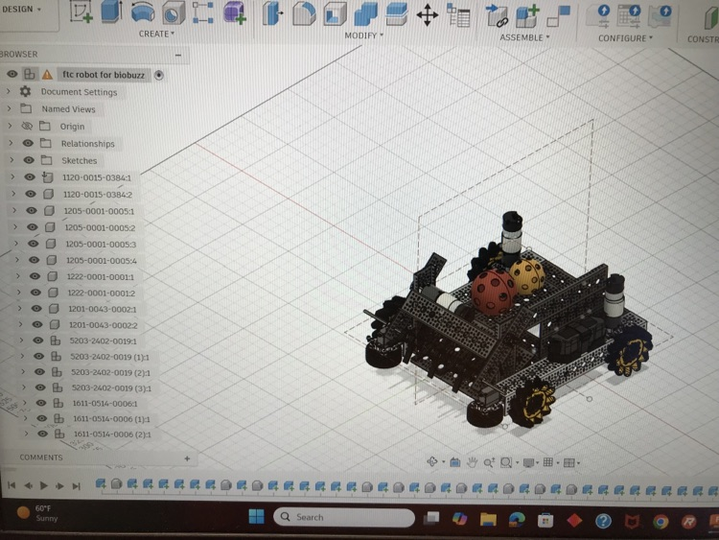
Task: Expand component 1201-0043-0002:1
Action: (x=19, y=308)
